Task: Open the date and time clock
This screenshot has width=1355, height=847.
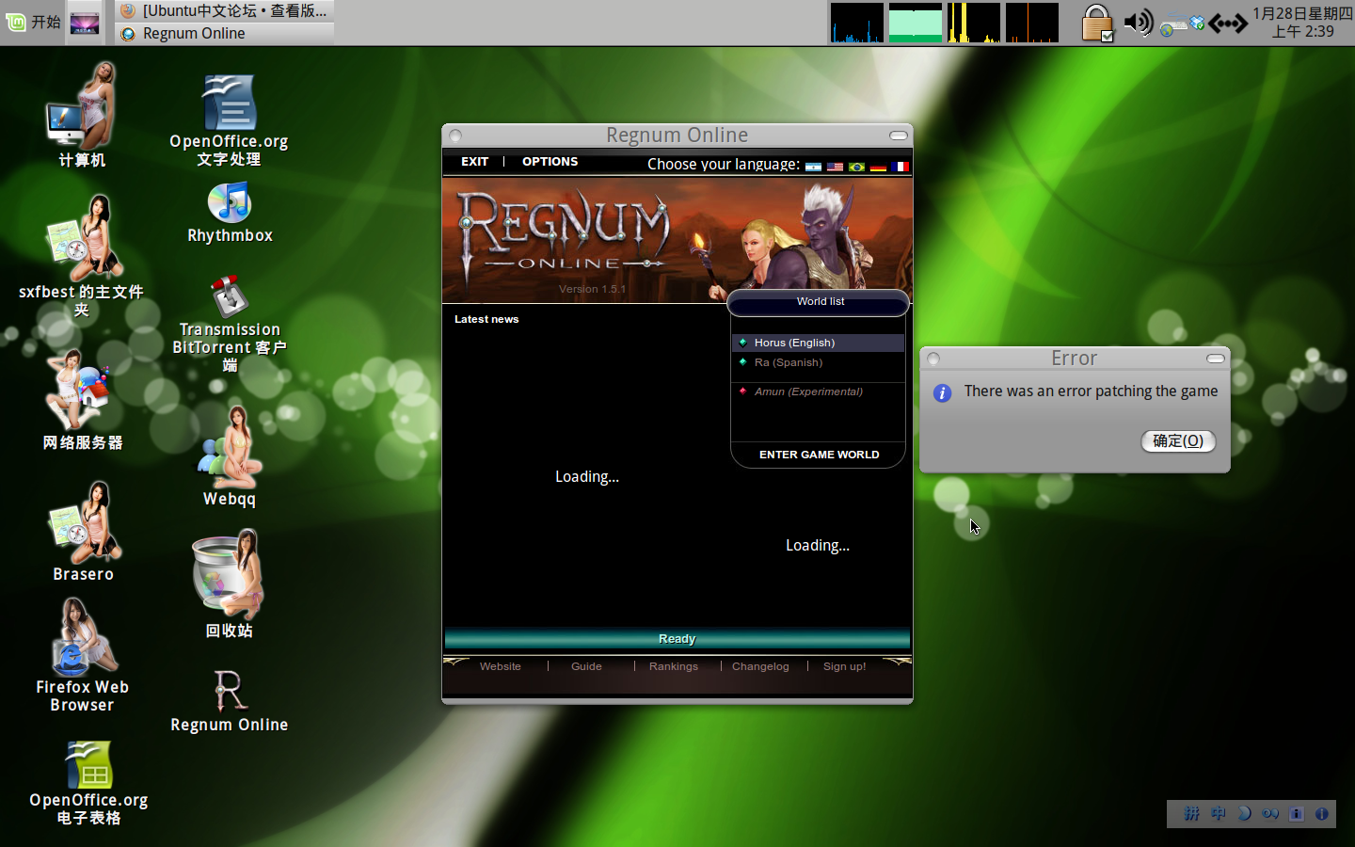Action: (x=1302, y=23)
